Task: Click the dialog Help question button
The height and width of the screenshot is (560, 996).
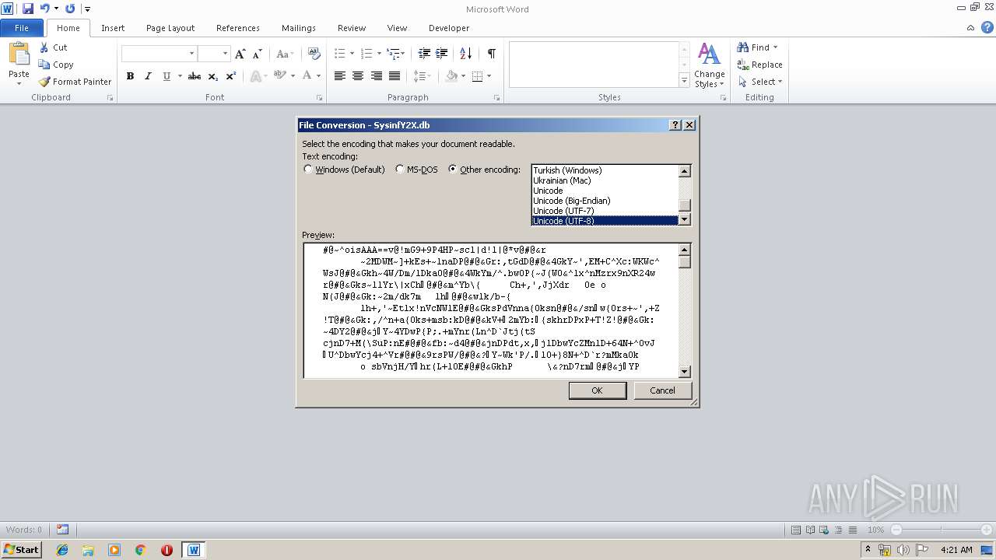Action: (x=675, y=125)
